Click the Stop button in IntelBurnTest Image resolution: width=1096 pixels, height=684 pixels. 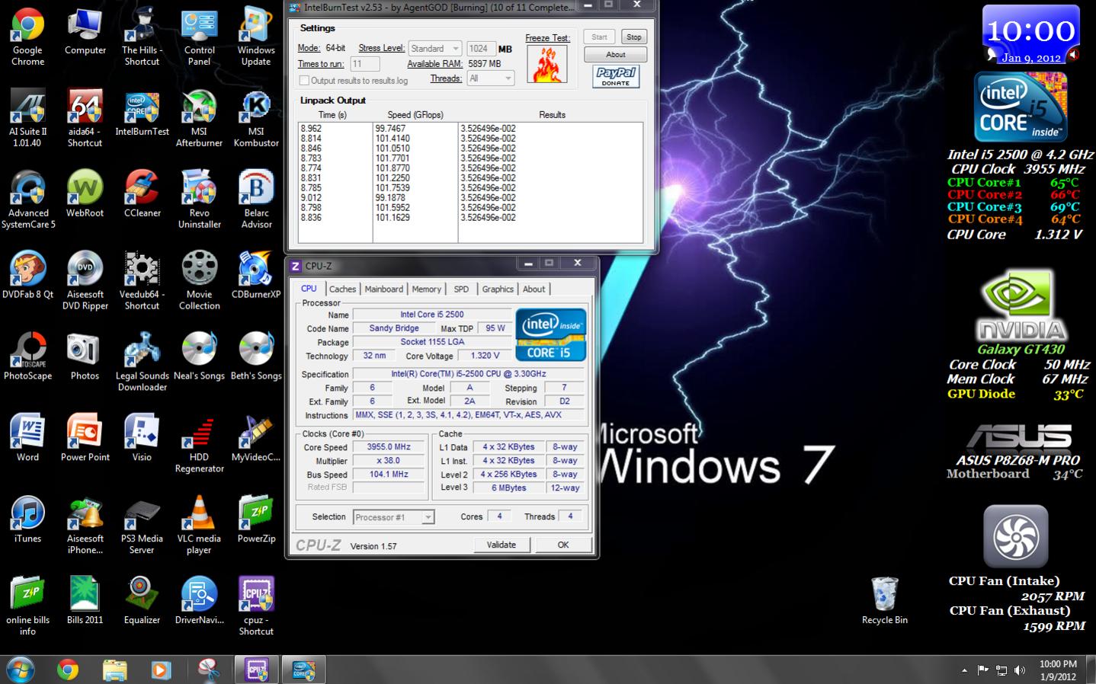point(634,37)
